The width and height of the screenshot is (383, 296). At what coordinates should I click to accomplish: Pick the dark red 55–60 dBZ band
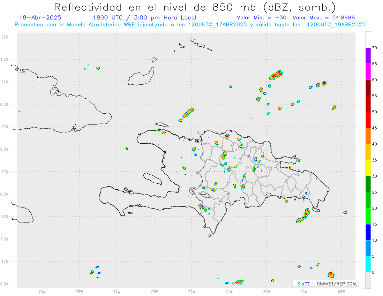pyautogui.click(x=368, y=88)
